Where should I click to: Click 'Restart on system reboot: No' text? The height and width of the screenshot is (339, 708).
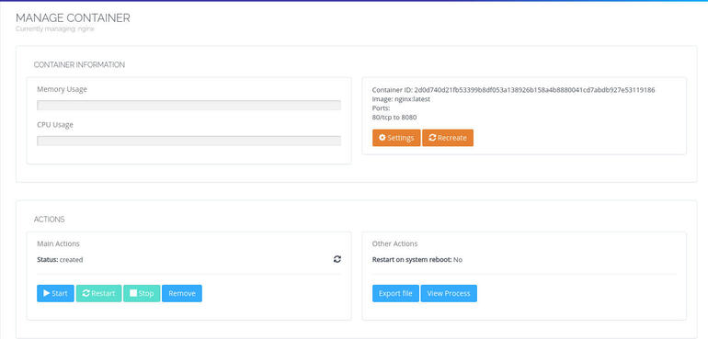[417, 260]
